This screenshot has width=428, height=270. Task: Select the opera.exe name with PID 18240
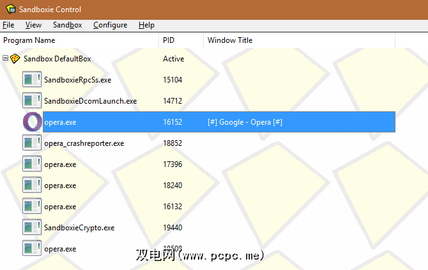click(60, 186)
